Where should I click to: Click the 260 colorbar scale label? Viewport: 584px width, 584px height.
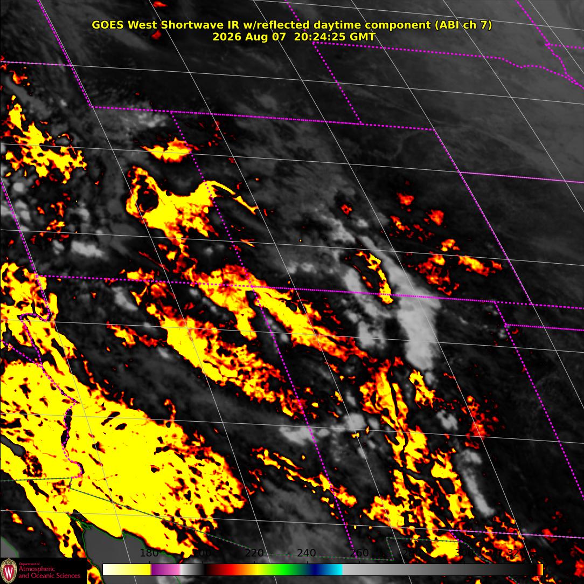coord(359,552)
